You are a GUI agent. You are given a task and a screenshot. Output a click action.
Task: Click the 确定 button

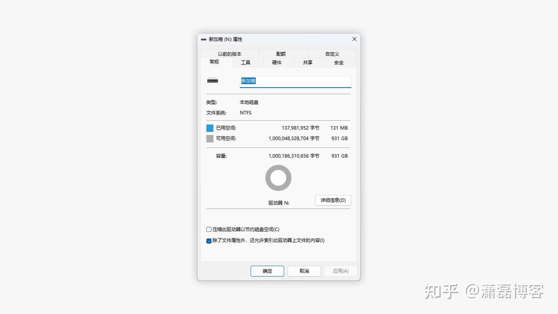(x=267, y=271)
